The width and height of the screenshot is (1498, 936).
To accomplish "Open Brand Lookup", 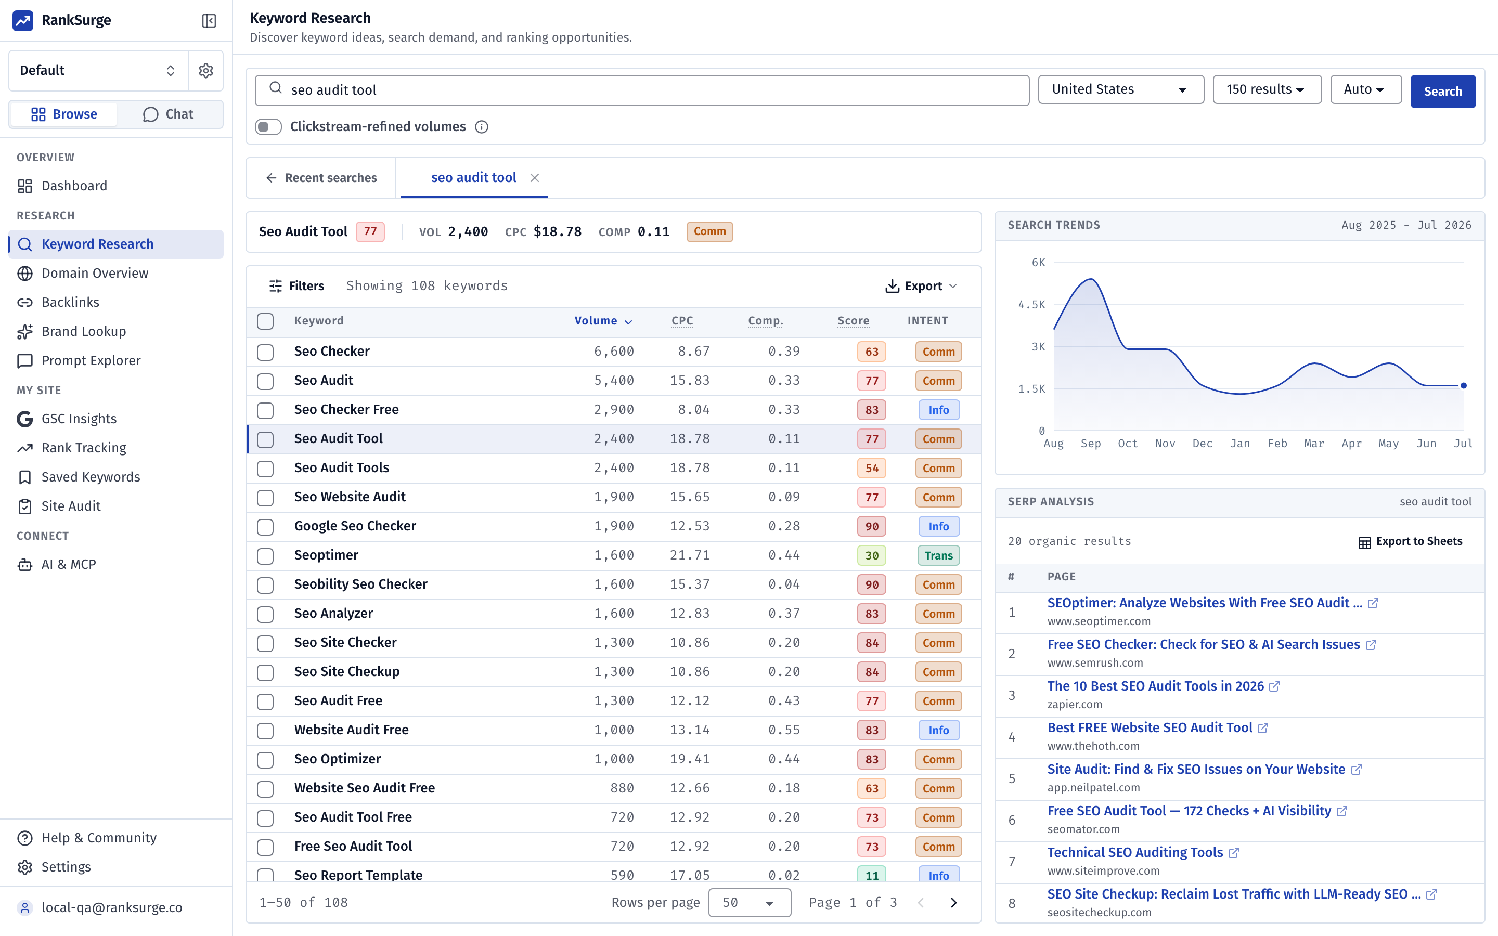I will (x=116, y=331).
